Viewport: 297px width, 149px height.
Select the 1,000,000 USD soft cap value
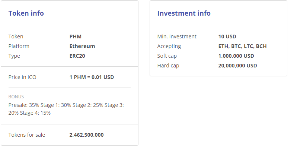236,56
